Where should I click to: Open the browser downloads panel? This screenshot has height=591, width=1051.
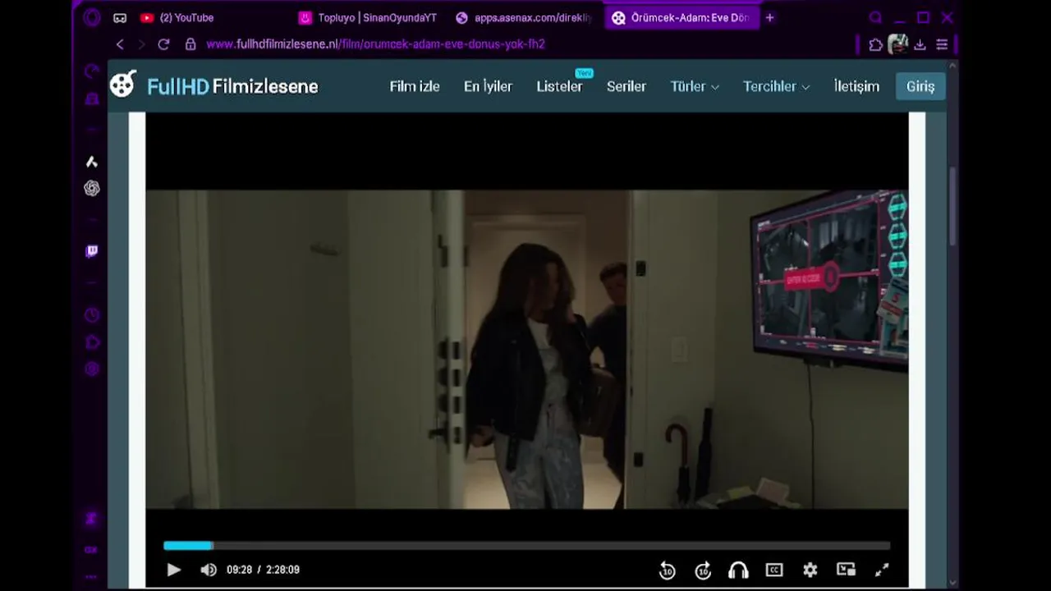tap(920, 44)
